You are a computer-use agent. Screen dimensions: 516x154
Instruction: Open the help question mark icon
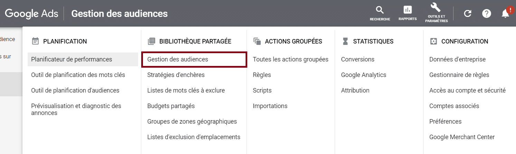[486, 13]
